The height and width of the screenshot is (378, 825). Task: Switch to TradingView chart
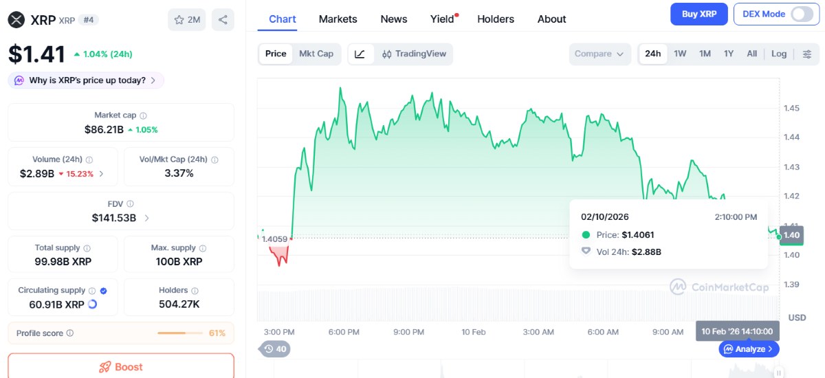[414, 54]
